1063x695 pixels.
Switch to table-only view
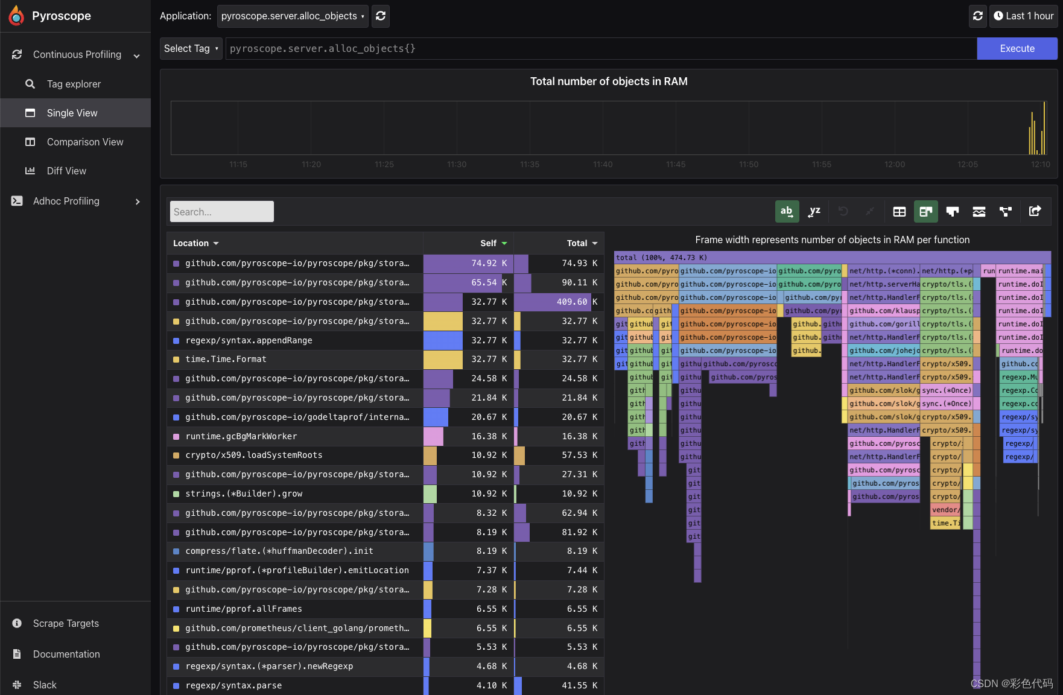point(900,211)
